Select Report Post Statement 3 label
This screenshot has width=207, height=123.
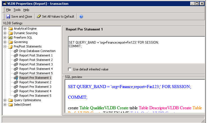point(36,64)
